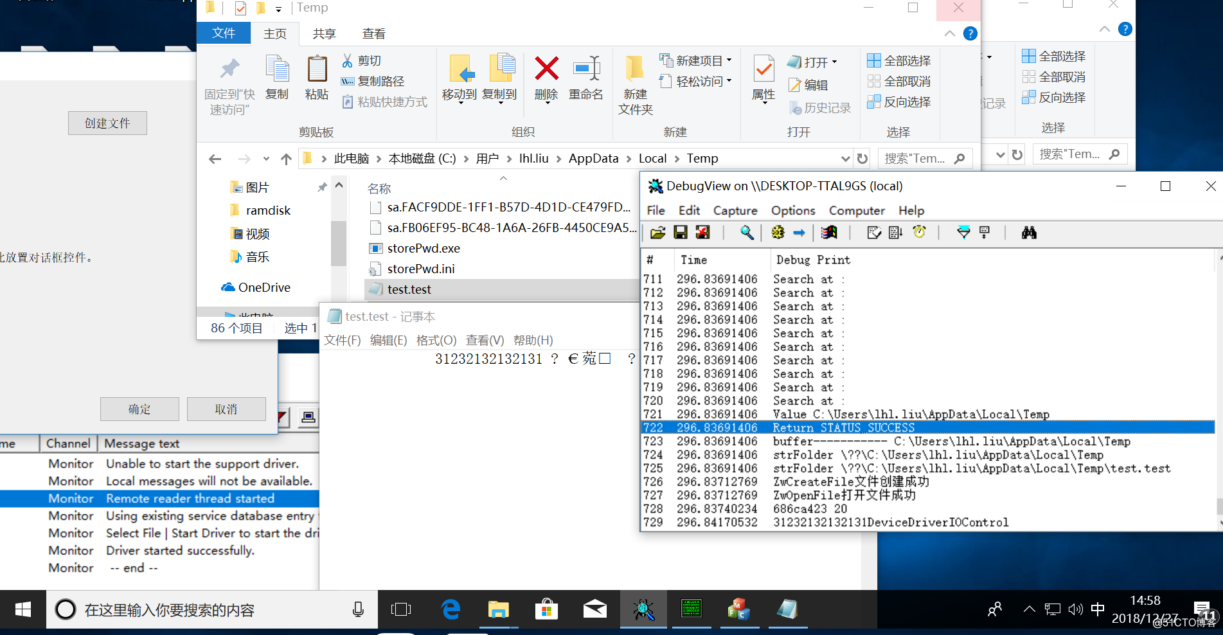The width and height of the screenshot is (1223, 635).
Task: Click the Windows Start button
Action: [x=23, y=609]
